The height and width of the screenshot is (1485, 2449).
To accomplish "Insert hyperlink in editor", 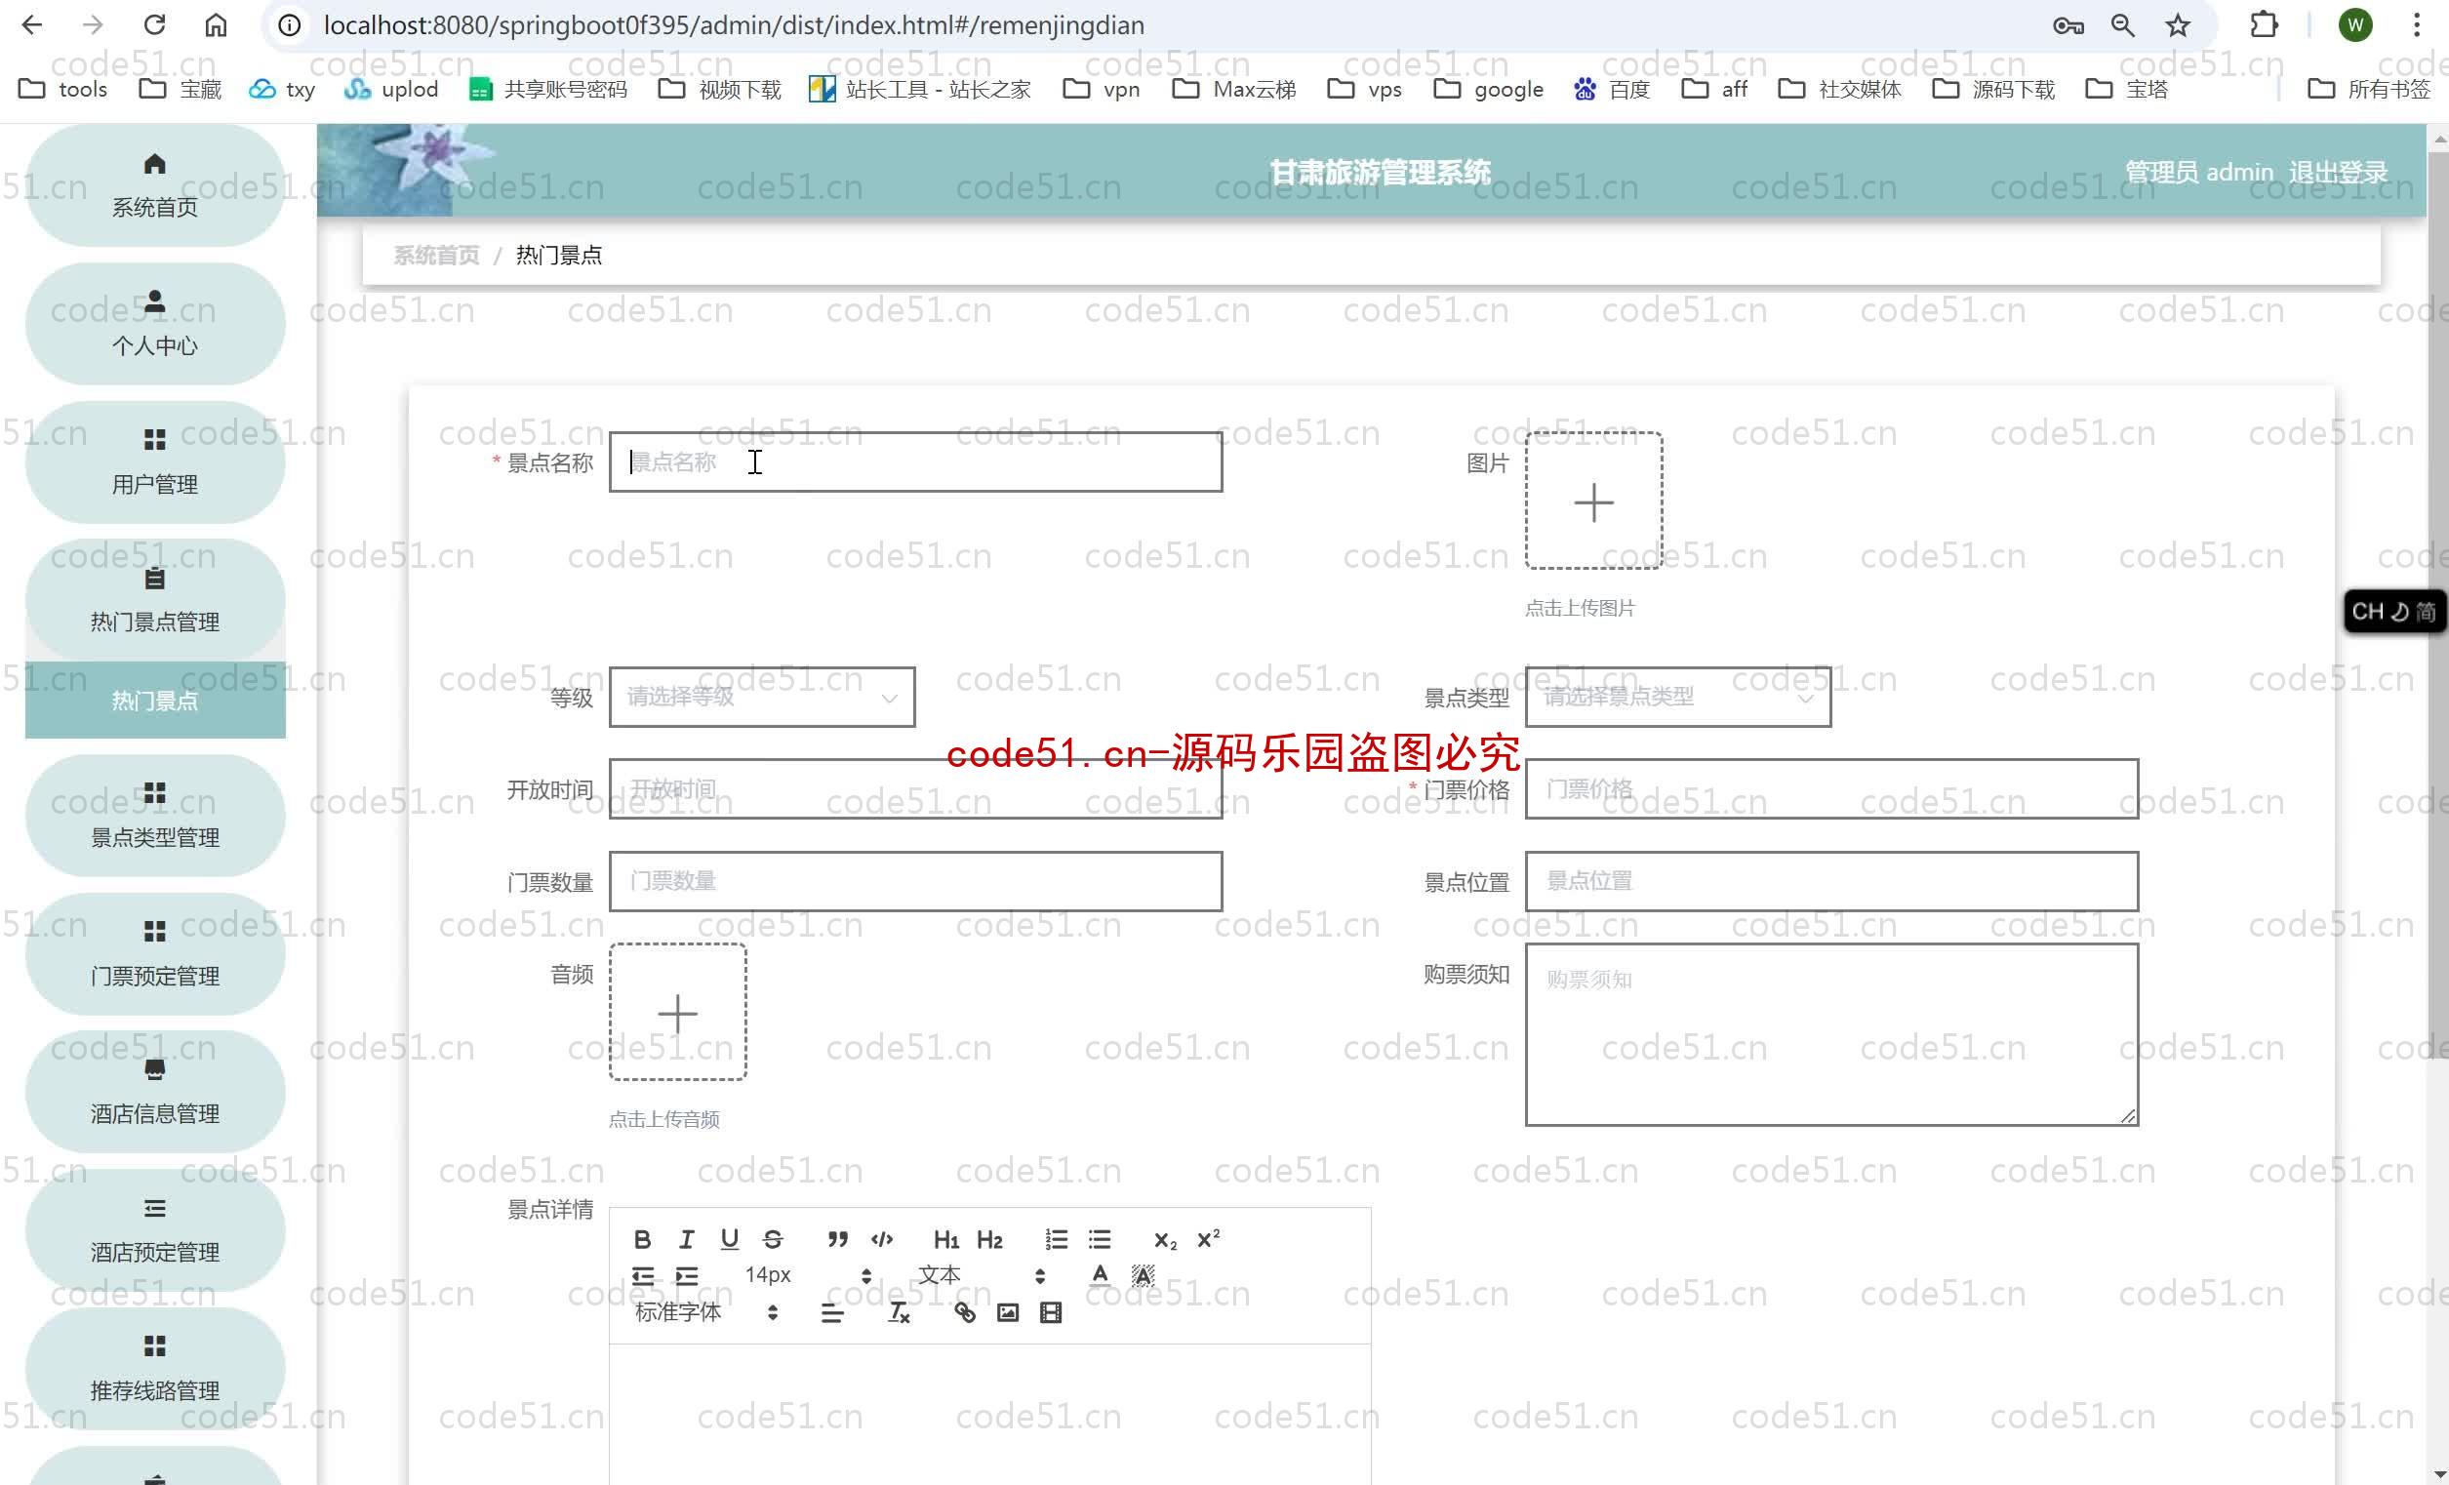I will pyautogui.click(x=964, y=1313).
